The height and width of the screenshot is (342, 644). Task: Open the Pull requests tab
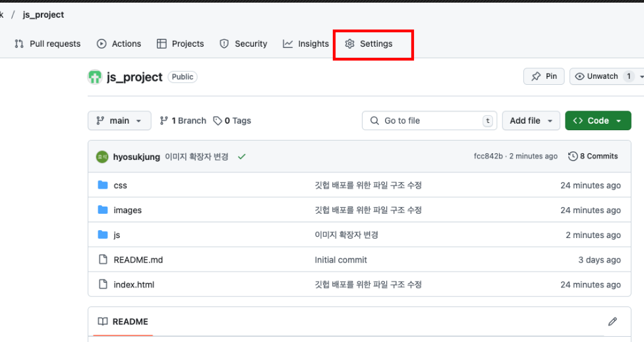point(47,44)
